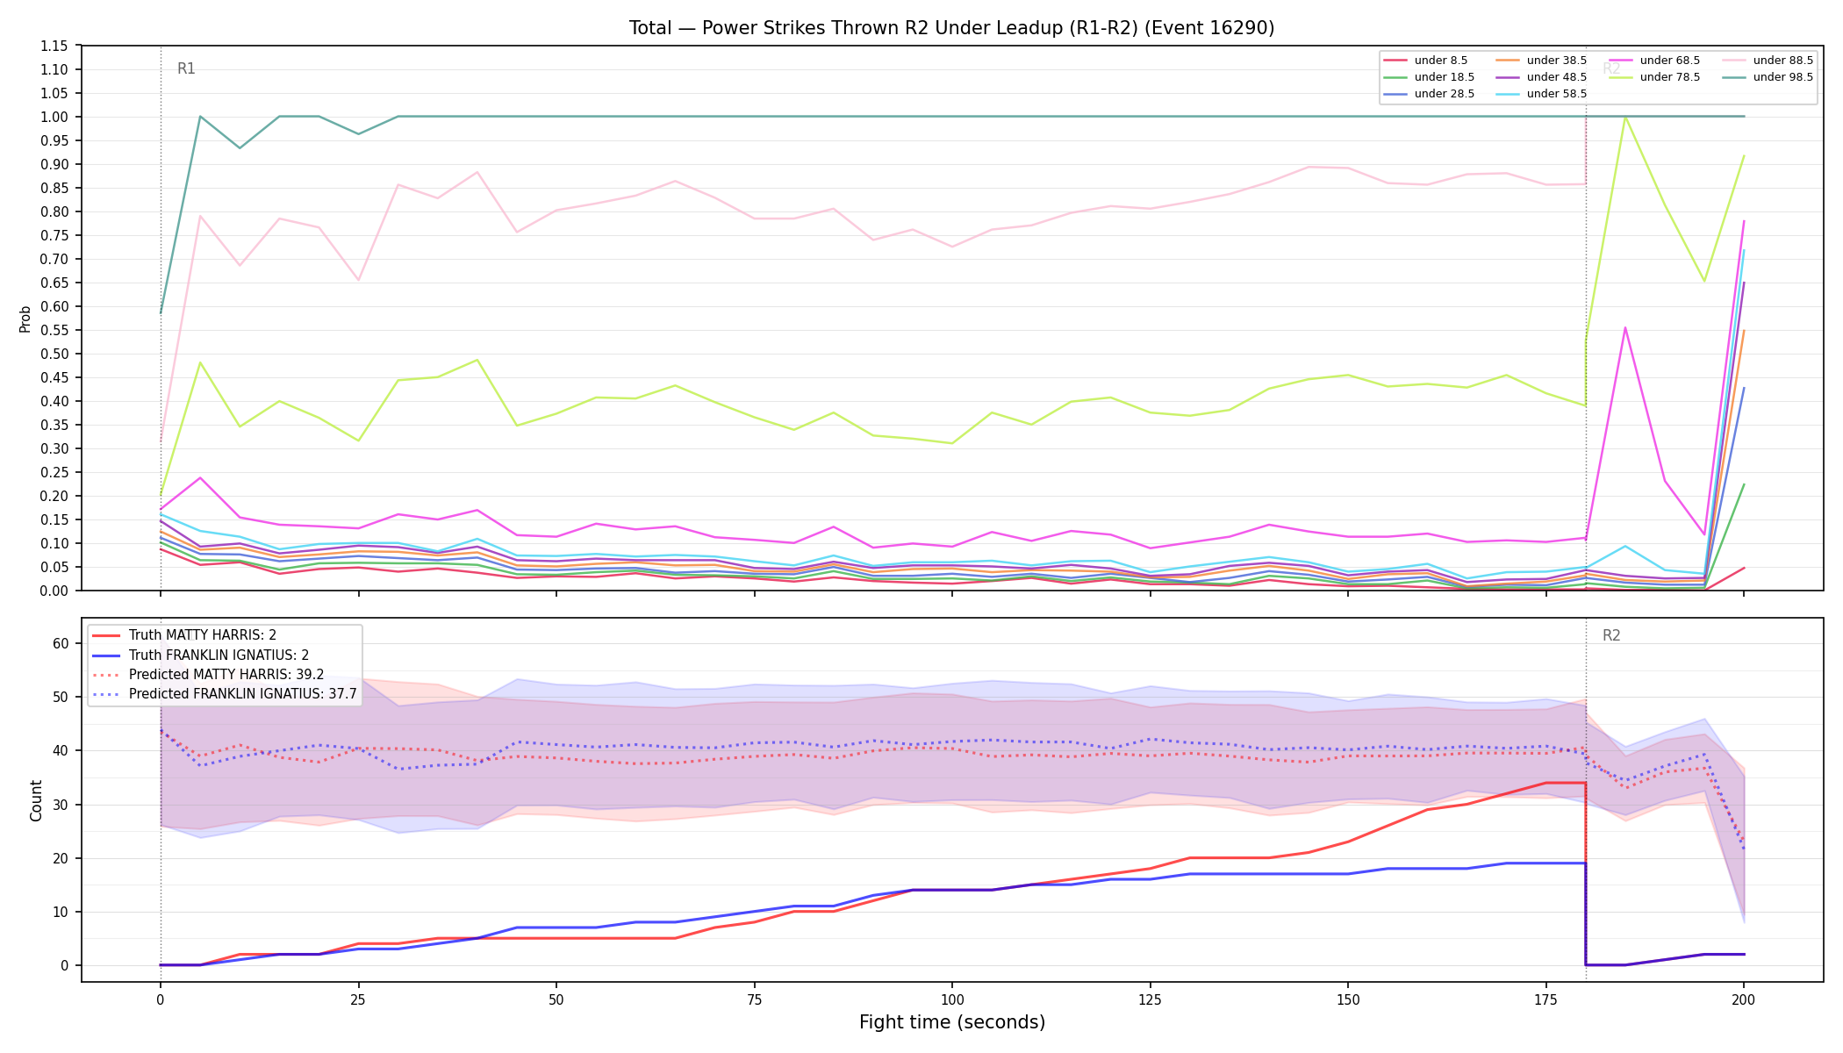The image size is (1843, 1053).
Task: Click the R2 marker label in Count chart
Action: click(x=1611, y=635)
